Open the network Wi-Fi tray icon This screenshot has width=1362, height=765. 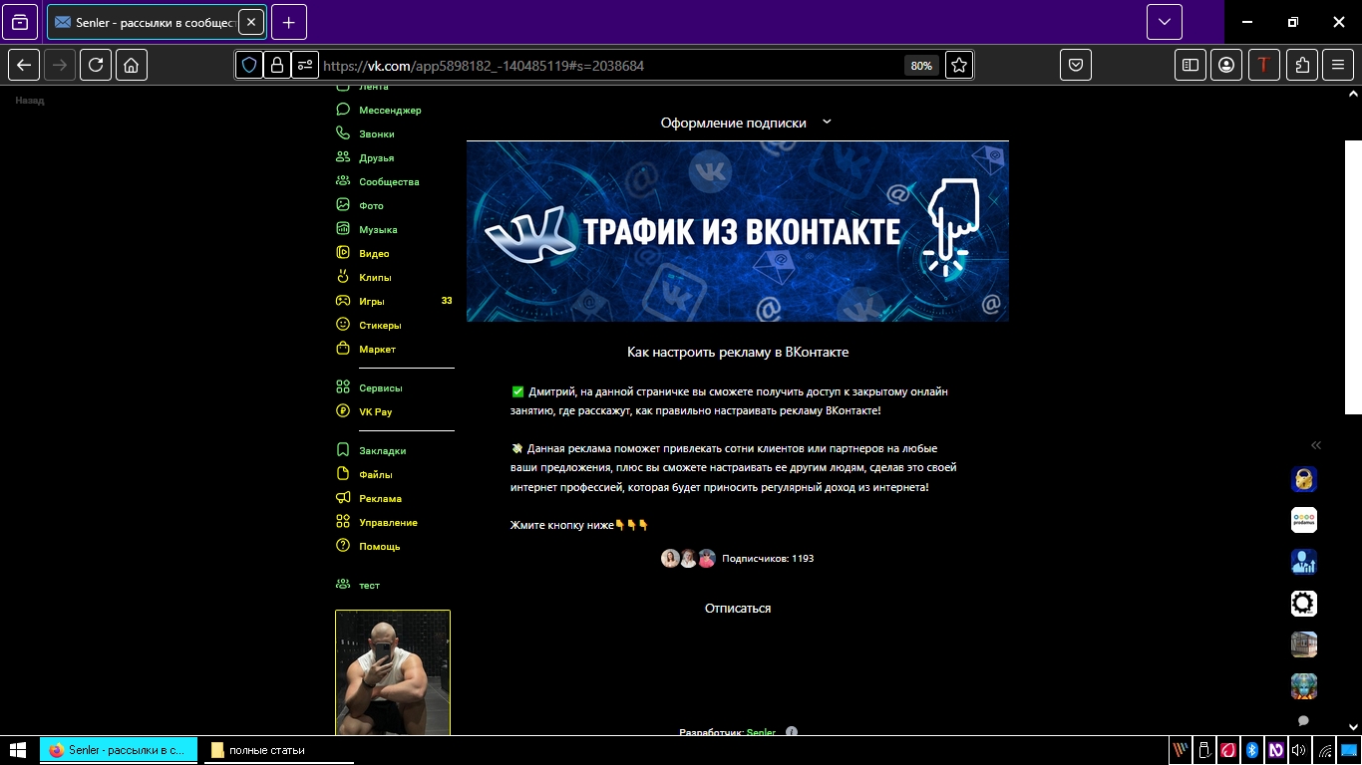click(1325, 750)
